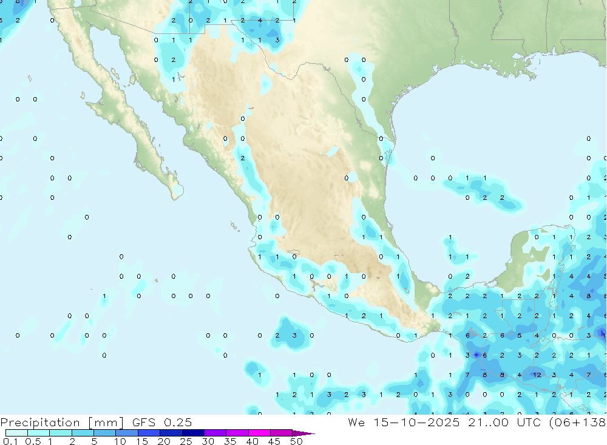Click the '0.1' legend scale label
Screen dimensions: 607x445
click(x=10, y=441)
